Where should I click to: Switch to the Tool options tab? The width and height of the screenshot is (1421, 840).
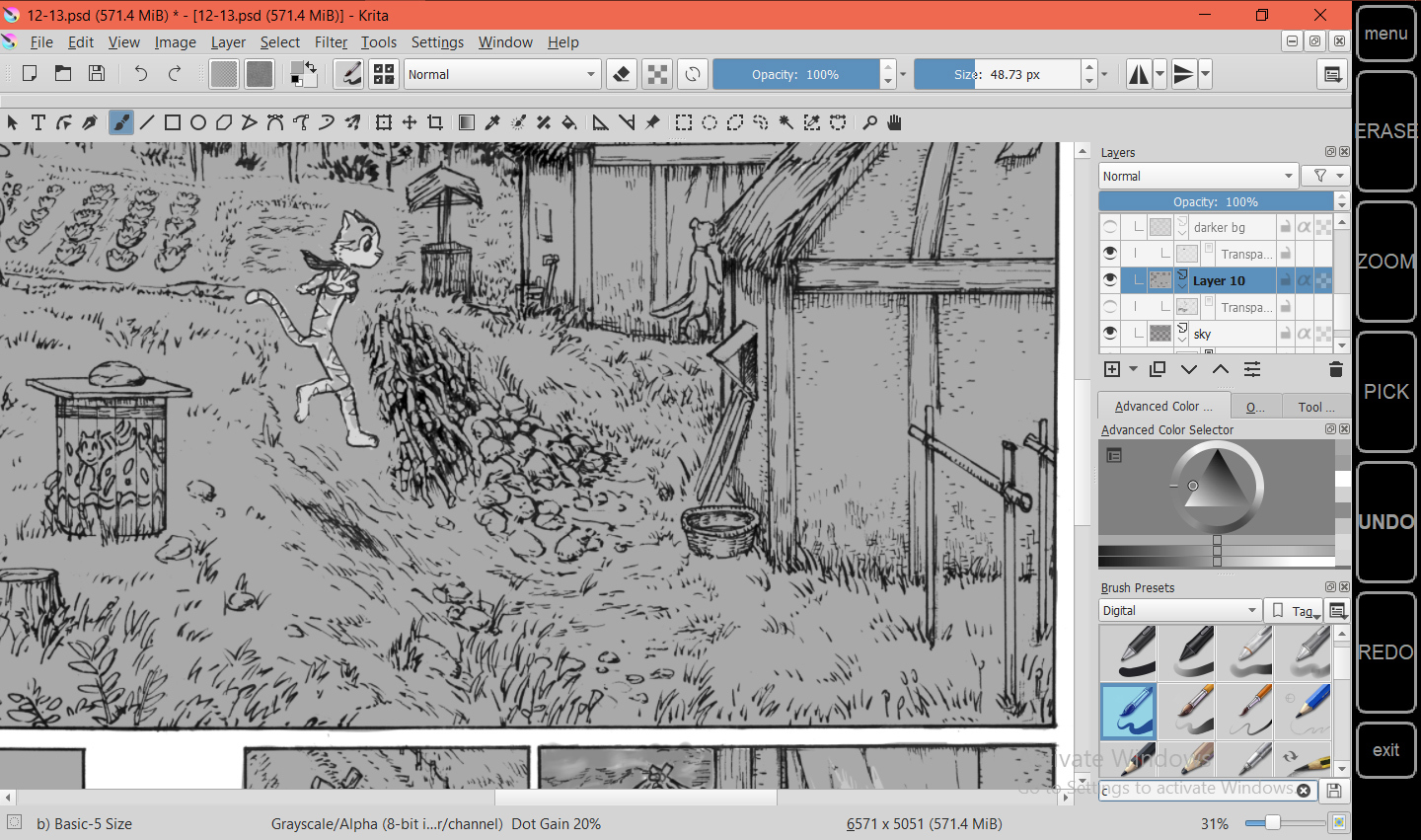(x=1315, y=407)
